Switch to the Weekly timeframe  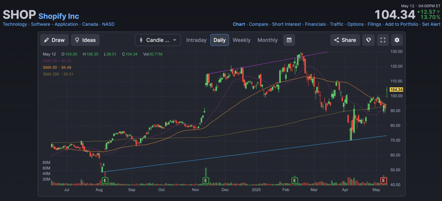click(241, 40)
